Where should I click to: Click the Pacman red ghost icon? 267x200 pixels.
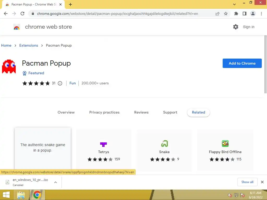tap(9, 66)
